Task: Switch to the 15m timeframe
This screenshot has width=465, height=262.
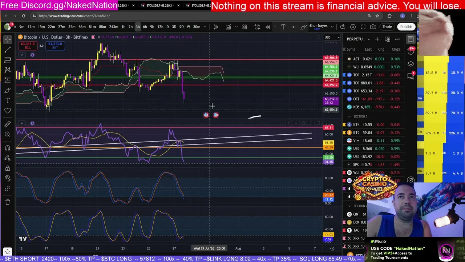Action: [x=41, y=27]
